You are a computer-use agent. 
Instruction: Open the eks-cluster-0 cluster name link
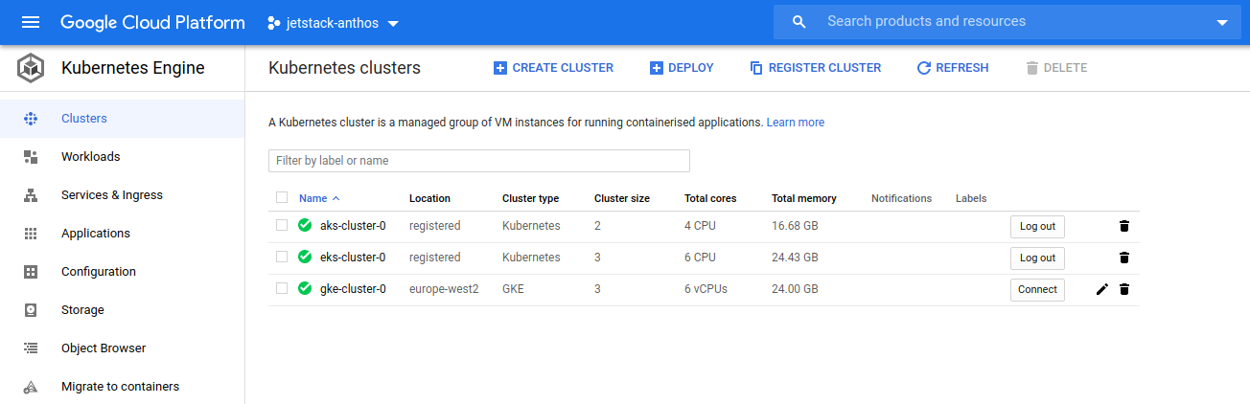point(353,258)
